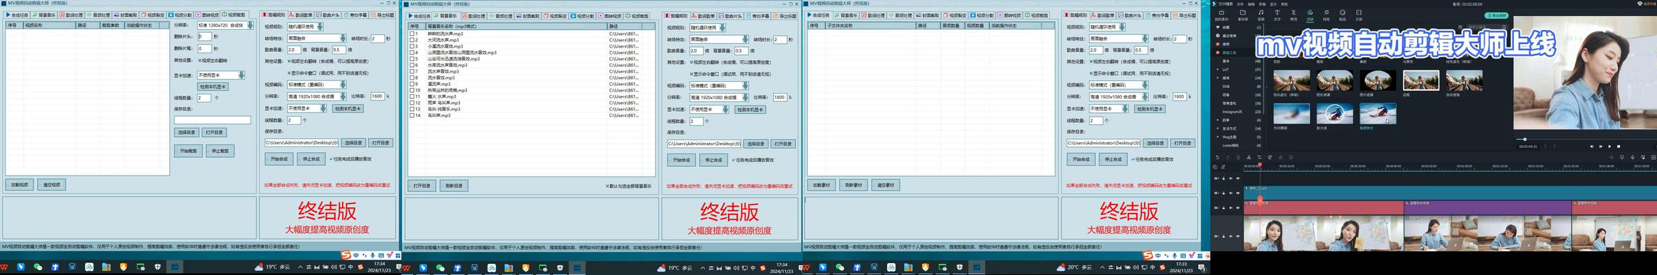Tick the 雷火 水声.mp3 music checkbox
Viewport: 1657px width, 275px height.
(412, 96)
